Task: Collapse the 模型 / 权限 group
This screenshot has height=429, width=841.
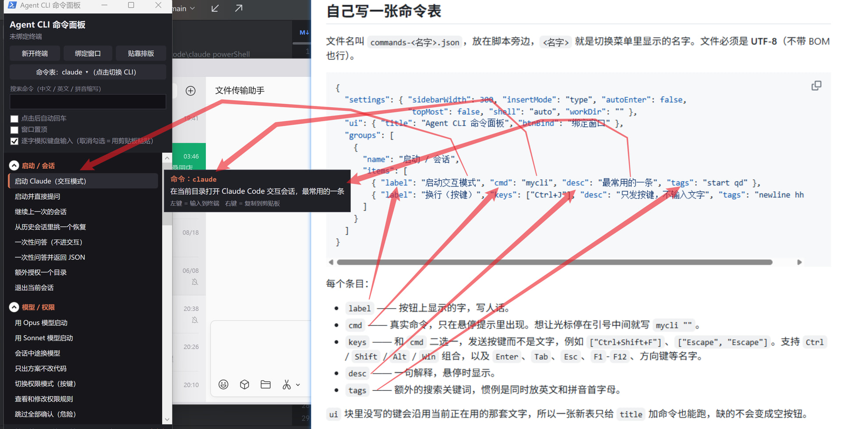Action: (x=14, y=307)
